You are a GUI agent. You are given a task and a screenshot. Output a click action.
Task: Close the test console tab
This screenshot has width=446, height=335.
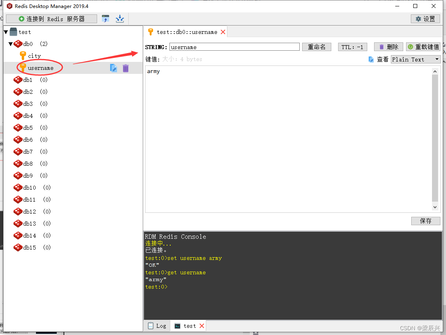(202, 326)
